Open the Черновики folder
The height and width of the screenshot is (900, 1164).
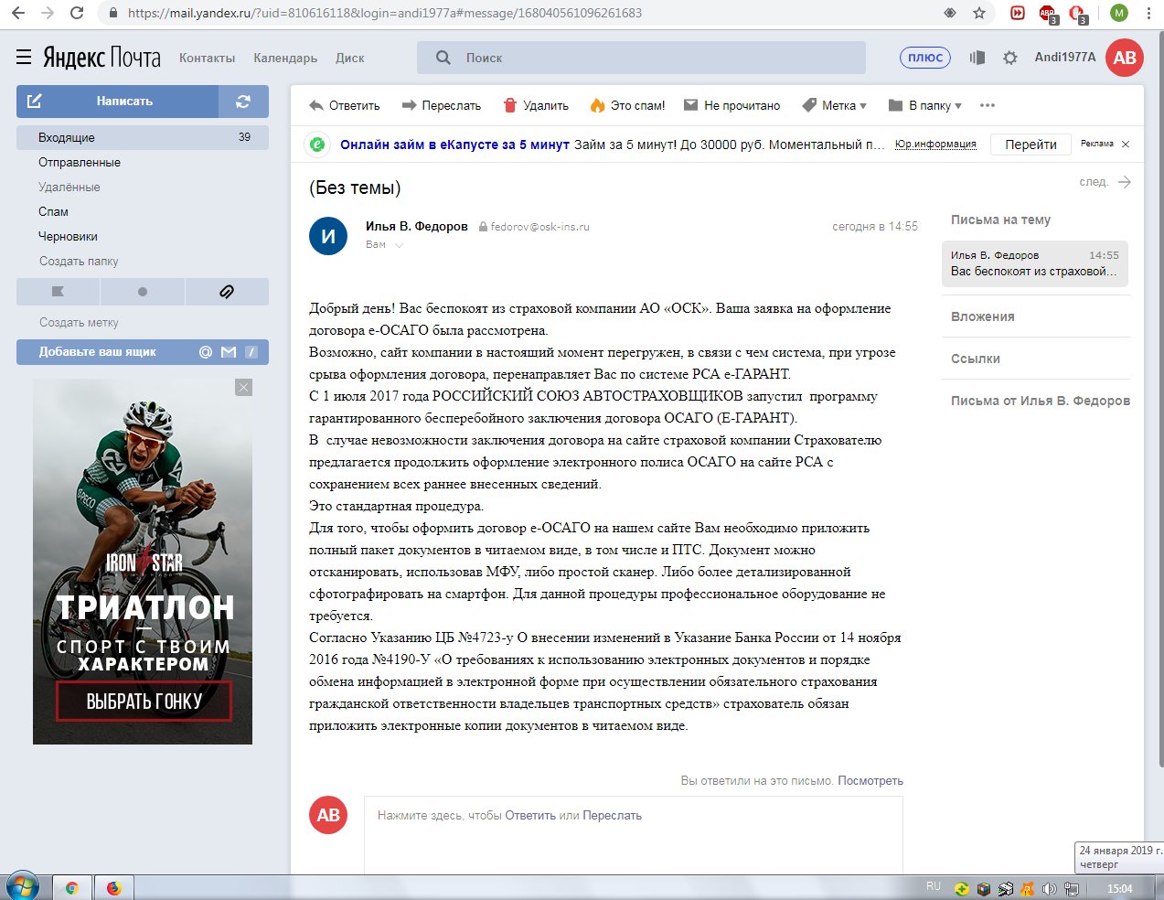(x=68, y=236)
